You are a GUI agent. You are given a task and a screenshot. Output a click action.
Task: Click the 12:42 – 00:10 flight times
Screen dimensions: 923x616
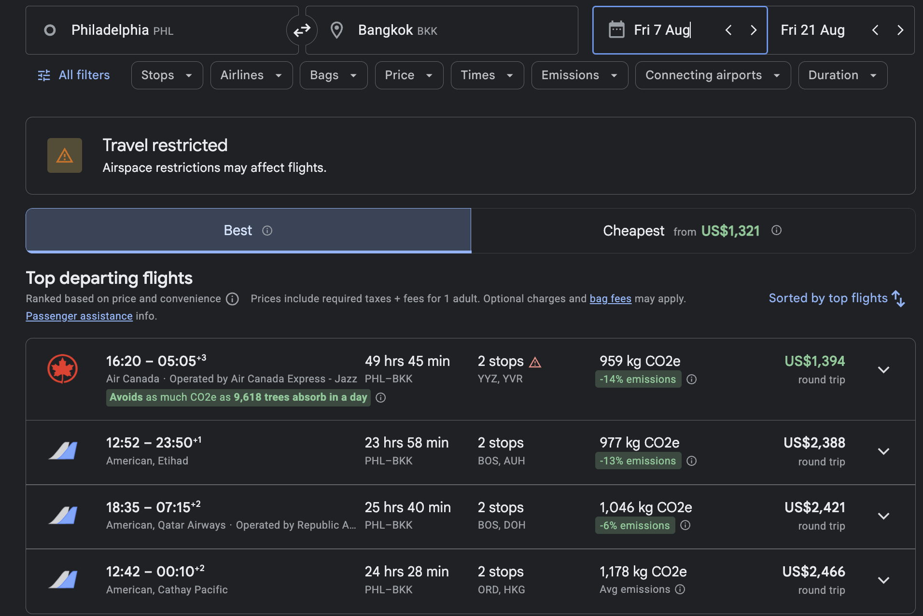[155, 572]
